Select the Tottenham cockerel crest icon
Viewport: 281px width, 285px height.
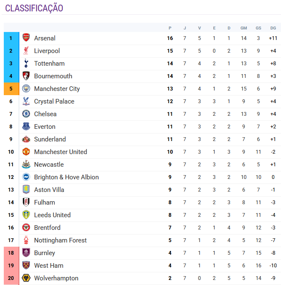tap(26, 63)
